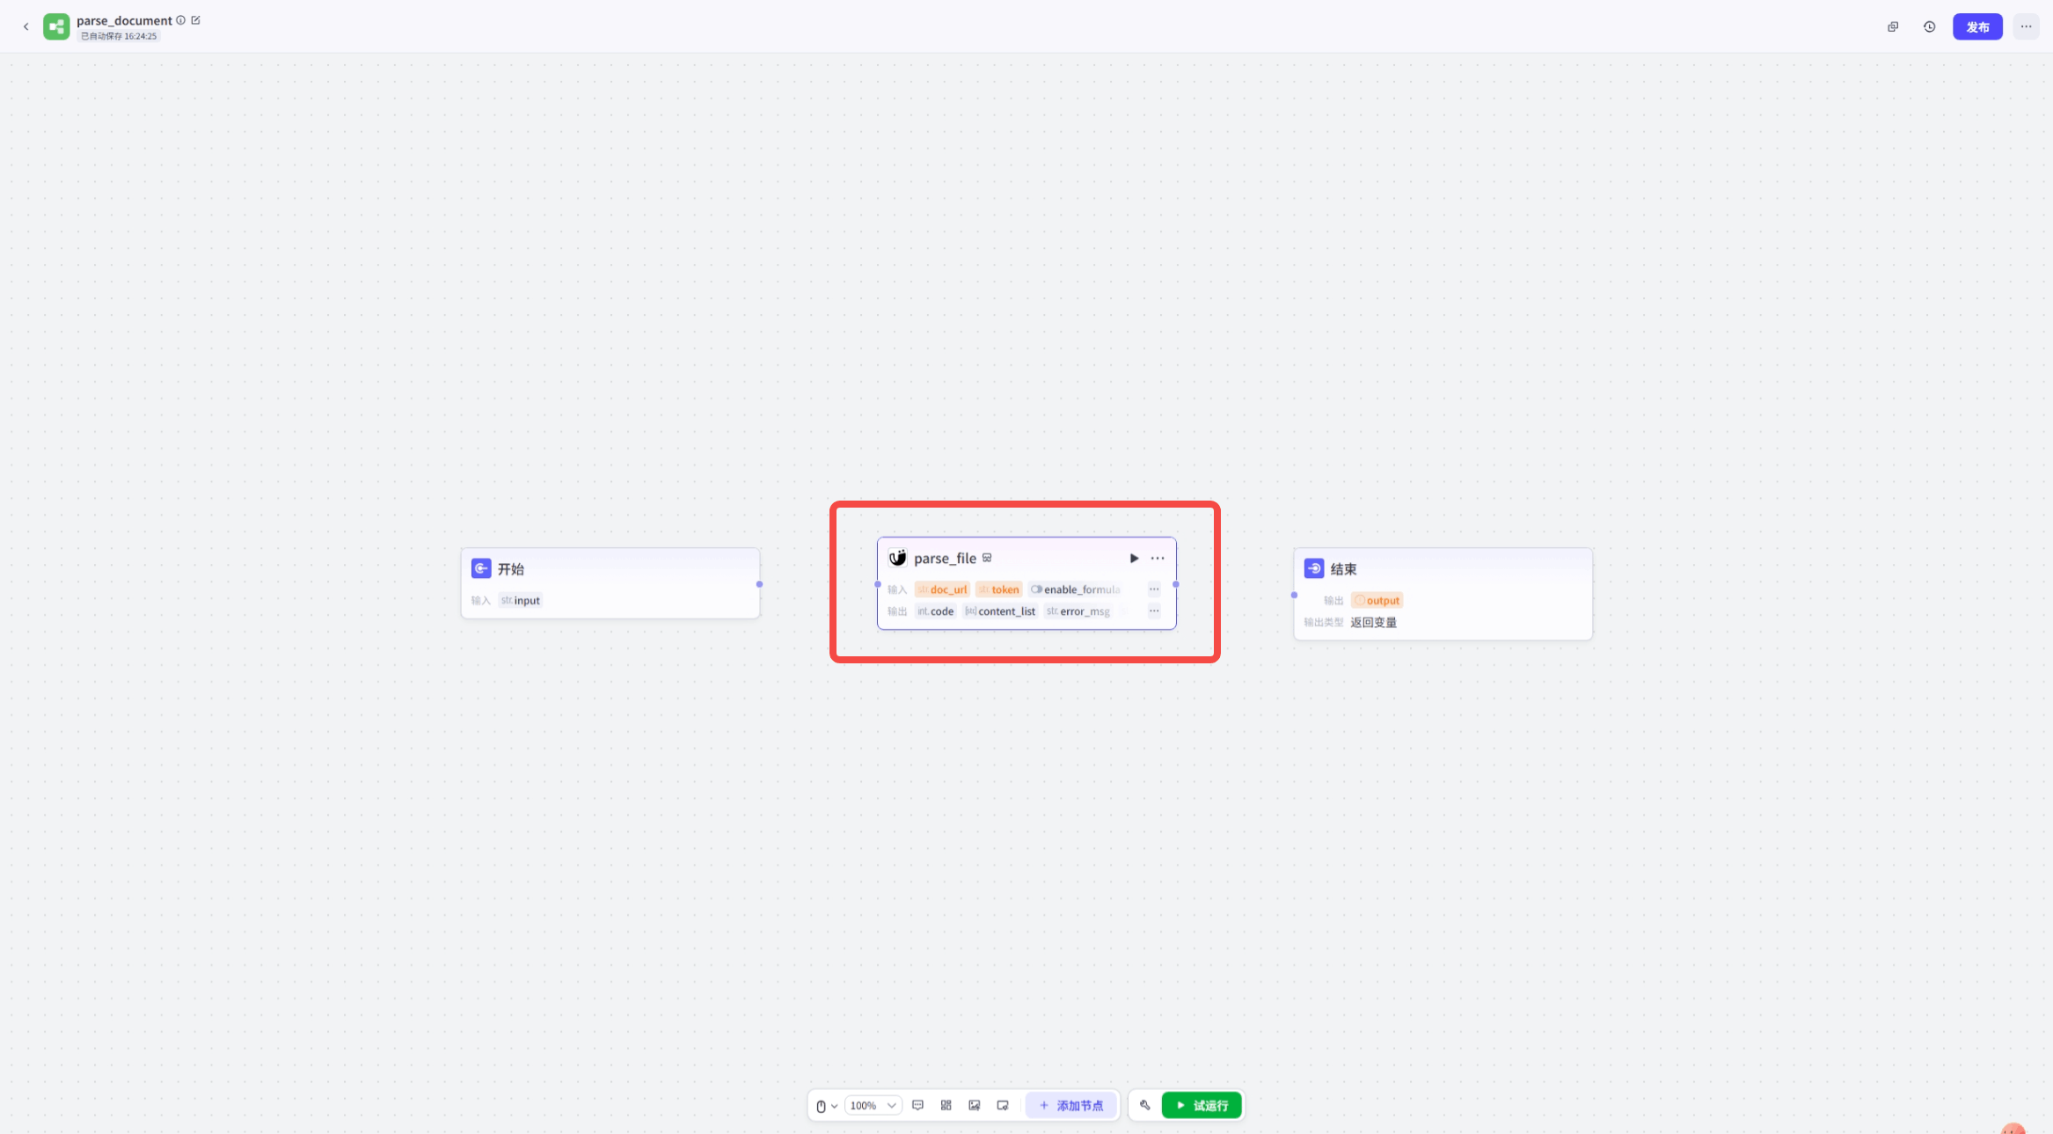This screenshot has height=1134, width=2053.
Task: Click the edit icon next to parse_document
Action: 196,20
